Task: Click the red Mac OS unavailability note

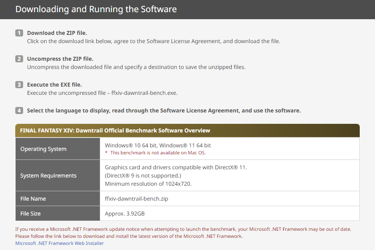Action: (x=155, y=153)
